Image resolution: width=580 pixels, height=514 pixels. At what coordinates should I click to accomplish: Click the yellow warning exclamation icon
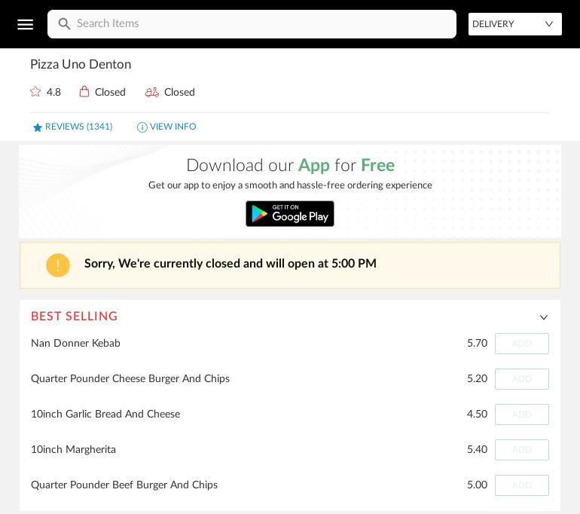pyautogui.click(x=58, y=265)
